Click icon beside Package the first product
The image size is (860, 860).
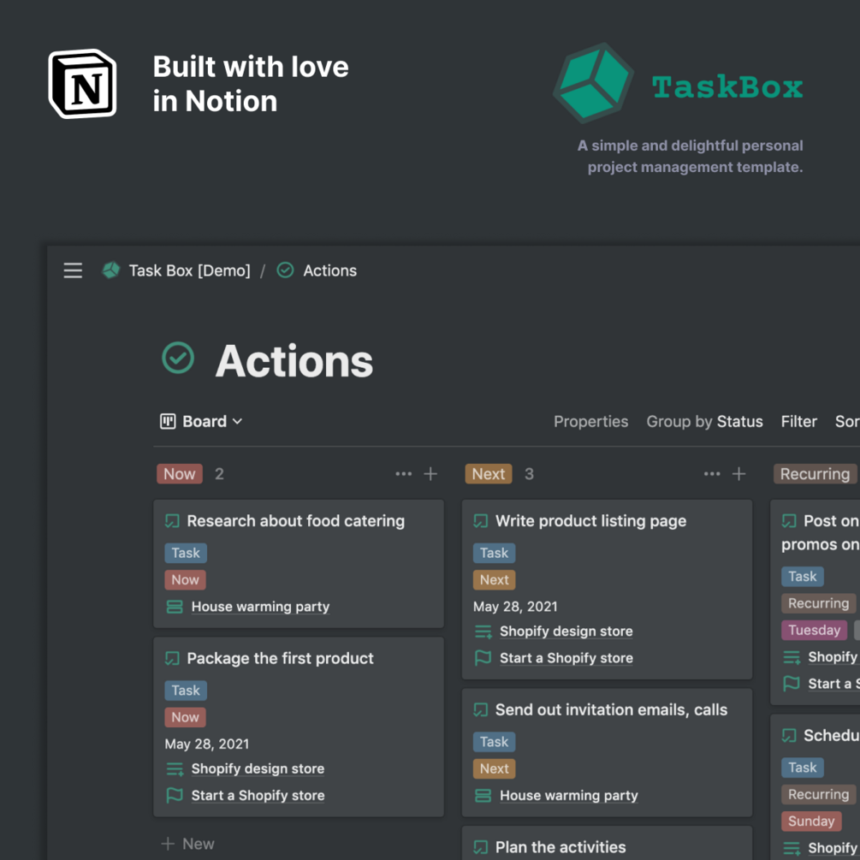pos(172,658)
